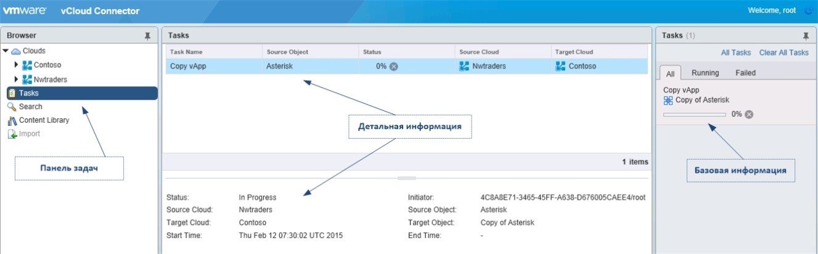Sort by Target Cloud column header
818x254 pixels.
click(599, 52)
